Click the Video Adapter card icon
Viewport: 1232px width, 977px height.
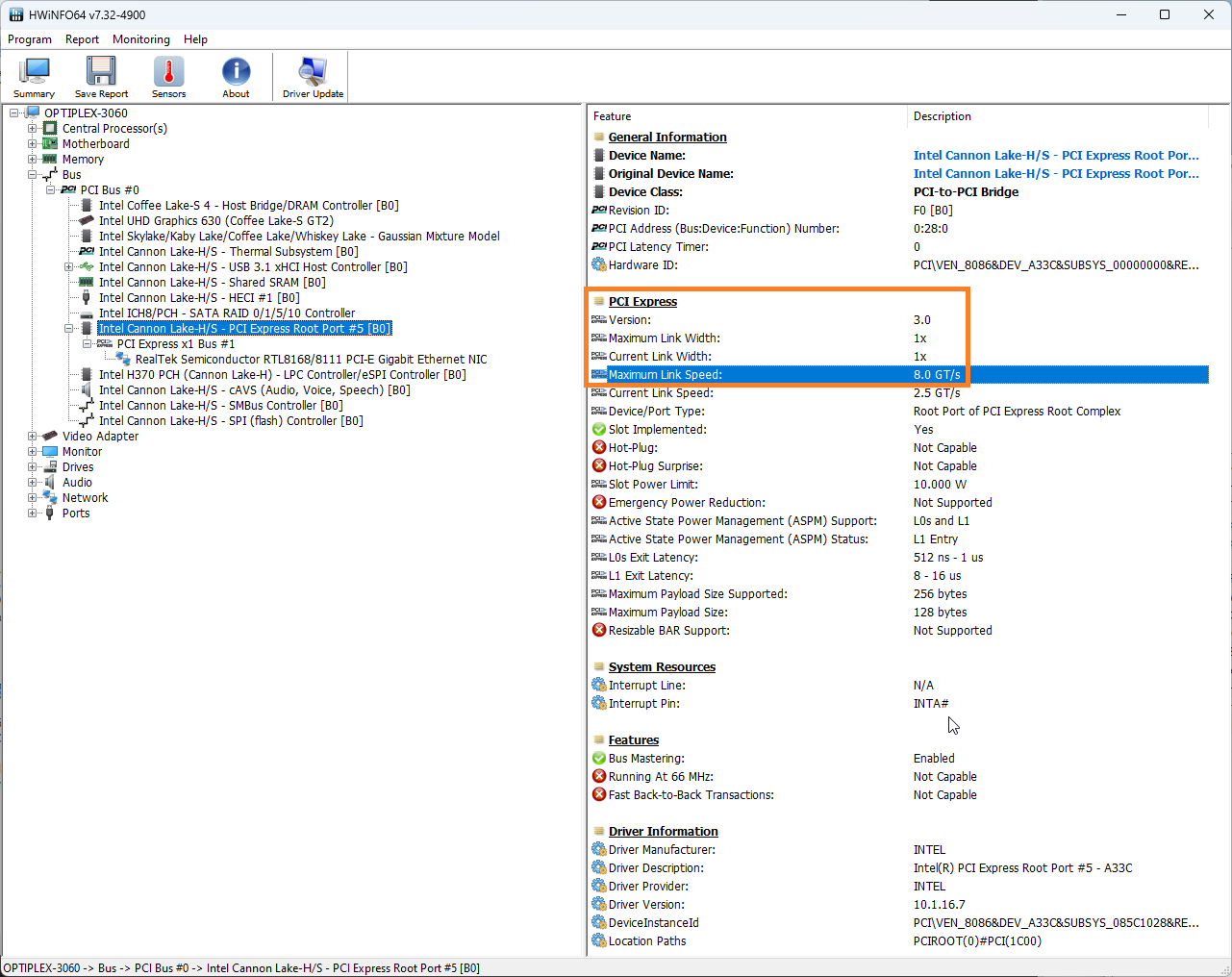pos(50,436)
